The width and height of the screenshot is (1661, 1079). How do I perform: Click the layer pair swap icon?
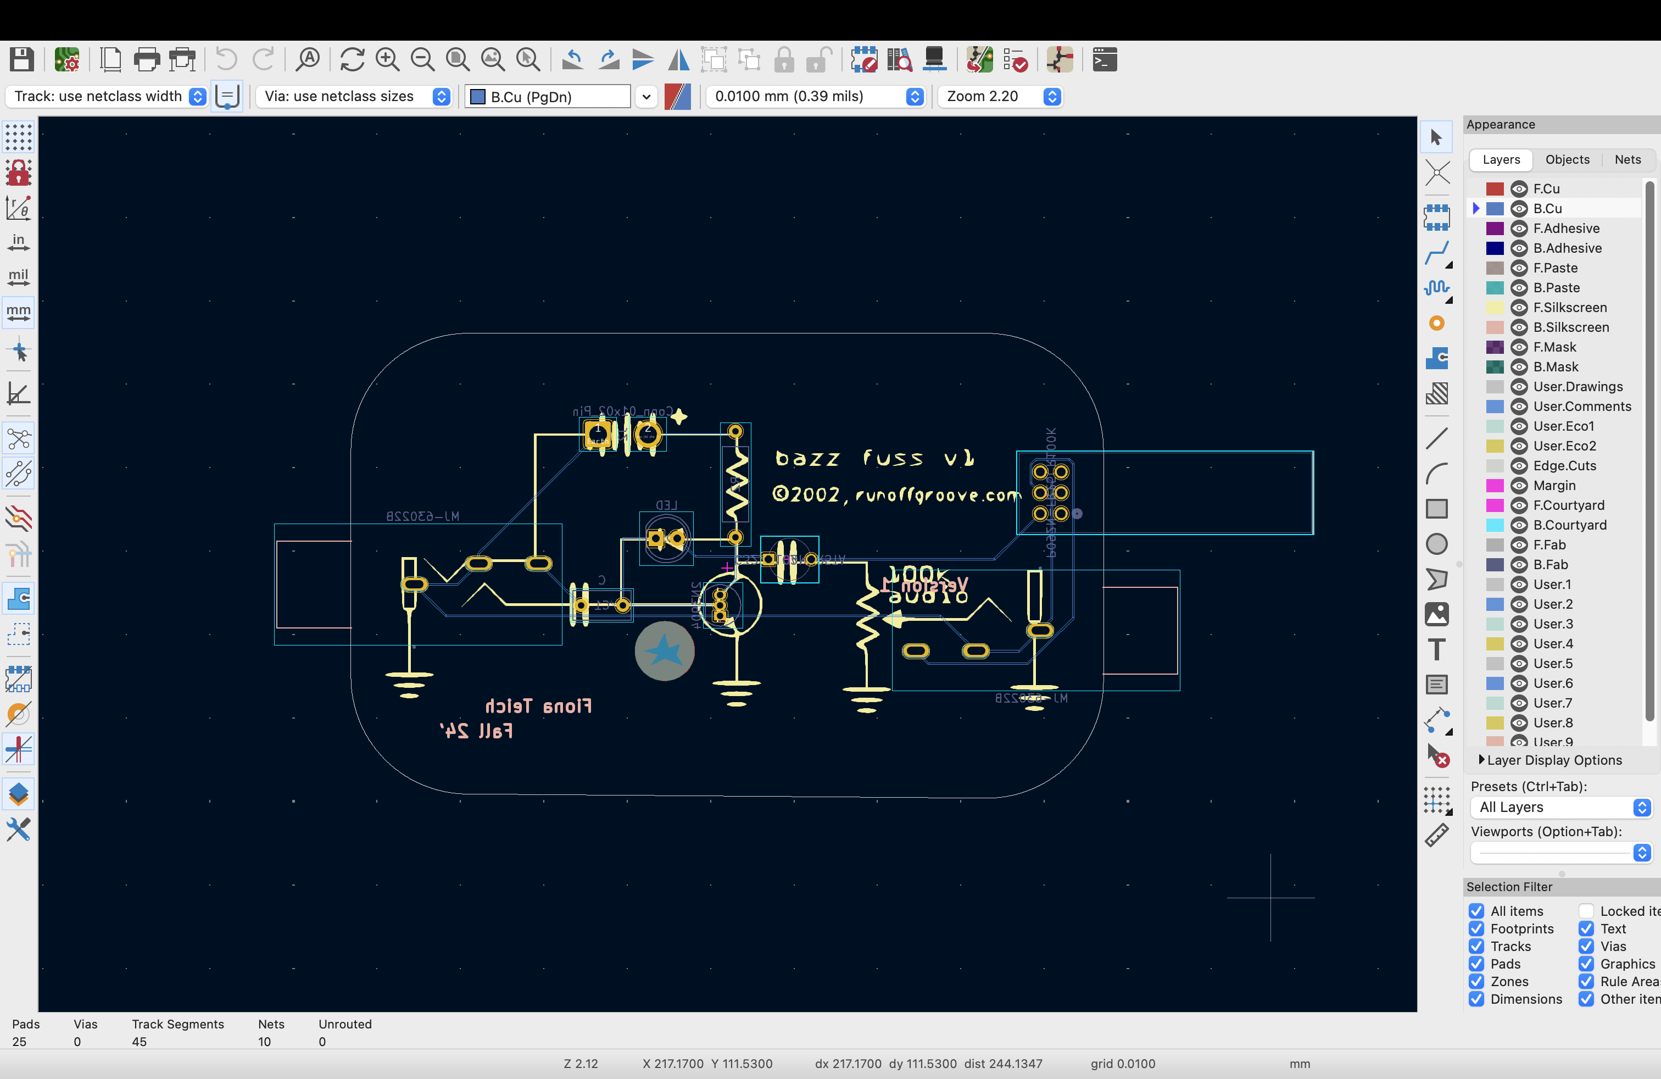point(677,96)
